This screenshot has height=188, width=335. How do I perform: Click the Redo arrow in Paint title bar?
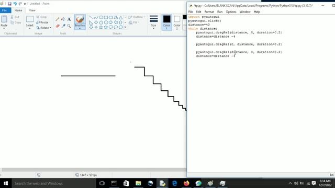20,4
